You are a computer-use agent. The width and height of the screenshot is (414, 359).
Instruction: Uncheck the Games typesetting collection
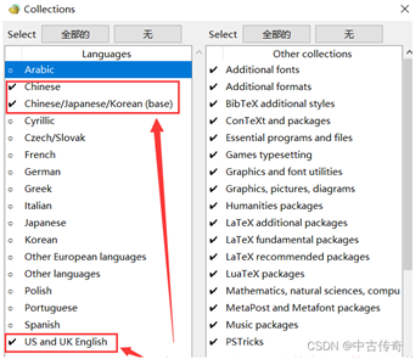coord(304,155)
